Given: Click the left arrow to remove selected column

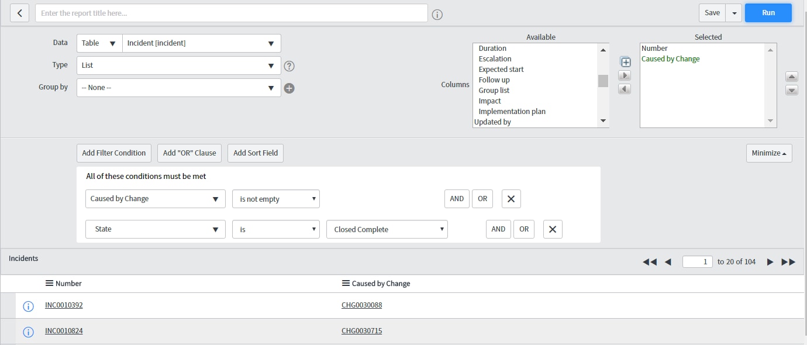Looking at the screenshot, I should [625, 89].
